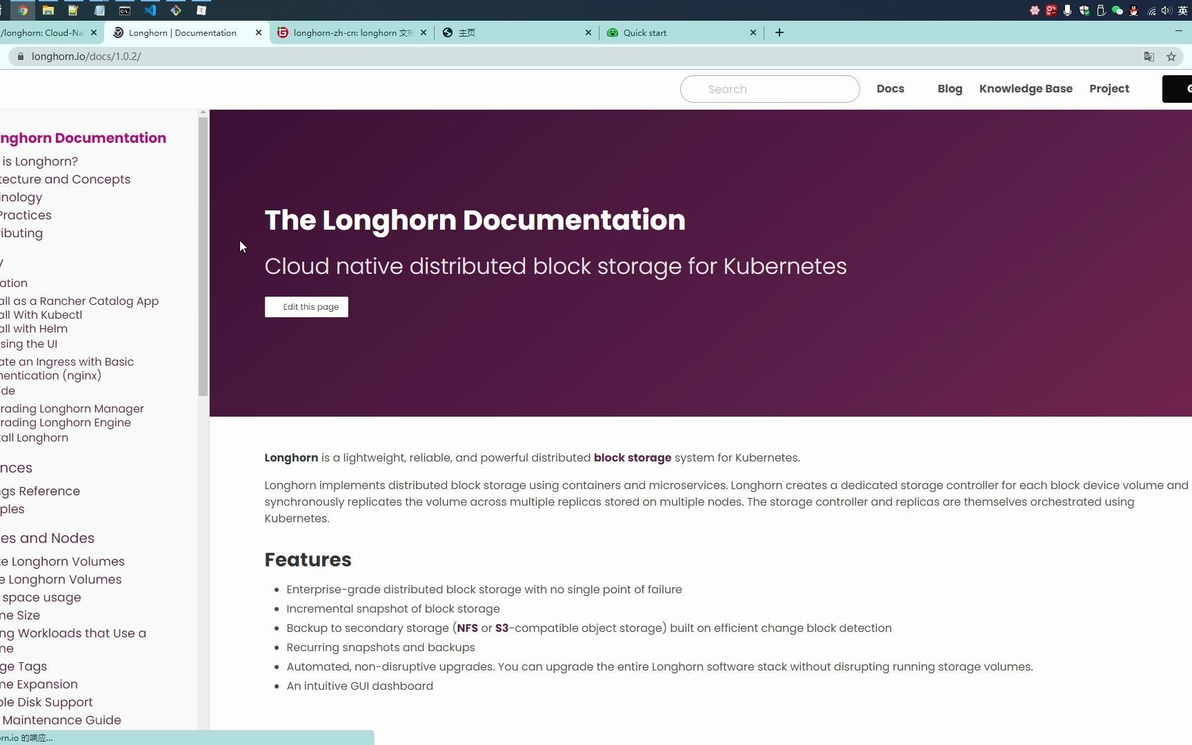This screenshot has height=745, width=1192.
Task: Toggle WiFi from the system tray
Action: pos(1151,10)
